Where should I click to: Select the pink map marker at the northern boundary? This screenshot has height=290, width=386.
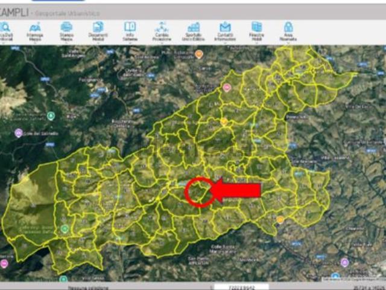227,88
